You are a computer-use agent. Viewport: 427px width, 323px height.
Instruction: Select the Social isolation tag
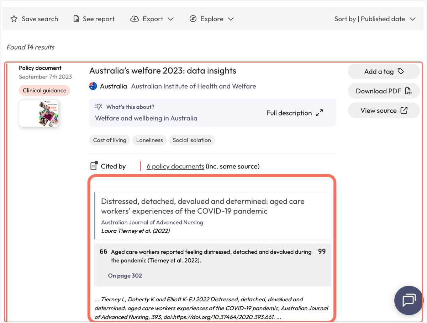pyautogui.click(x=192, y=140)
